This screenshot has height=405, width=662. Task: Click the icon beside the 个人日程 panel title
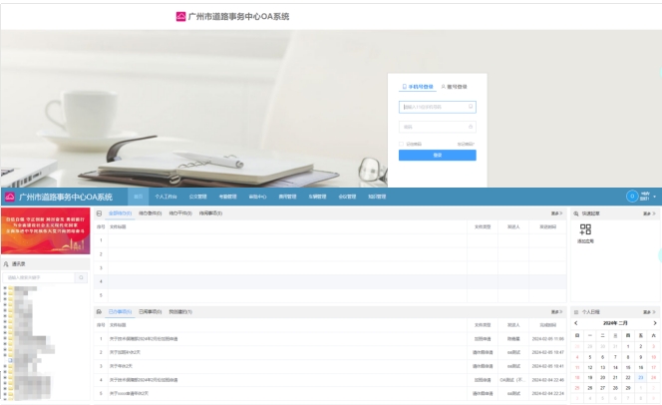pyautogui.click(x=576, y=312)
